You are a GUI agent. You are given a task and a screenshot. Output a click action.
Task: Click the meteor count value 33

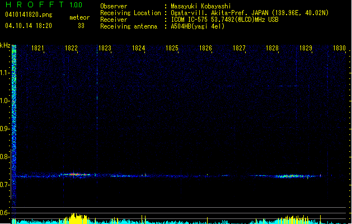point(81,26)
